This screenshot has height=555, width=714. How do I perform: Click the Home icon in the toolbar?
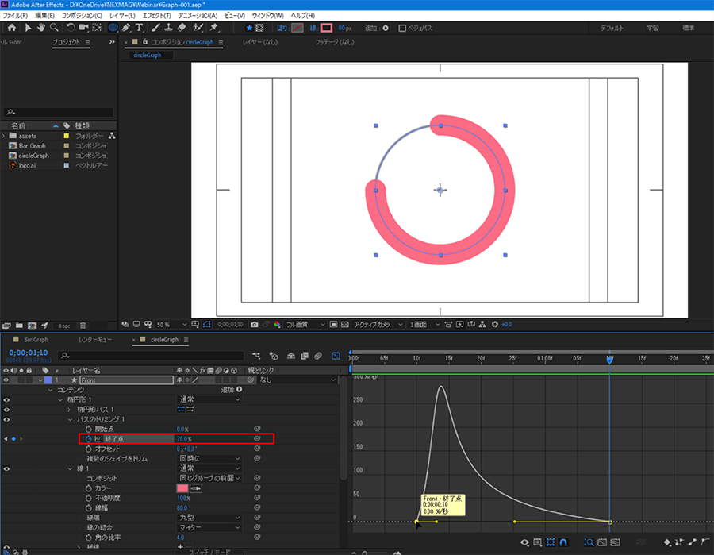click(12, 28)
